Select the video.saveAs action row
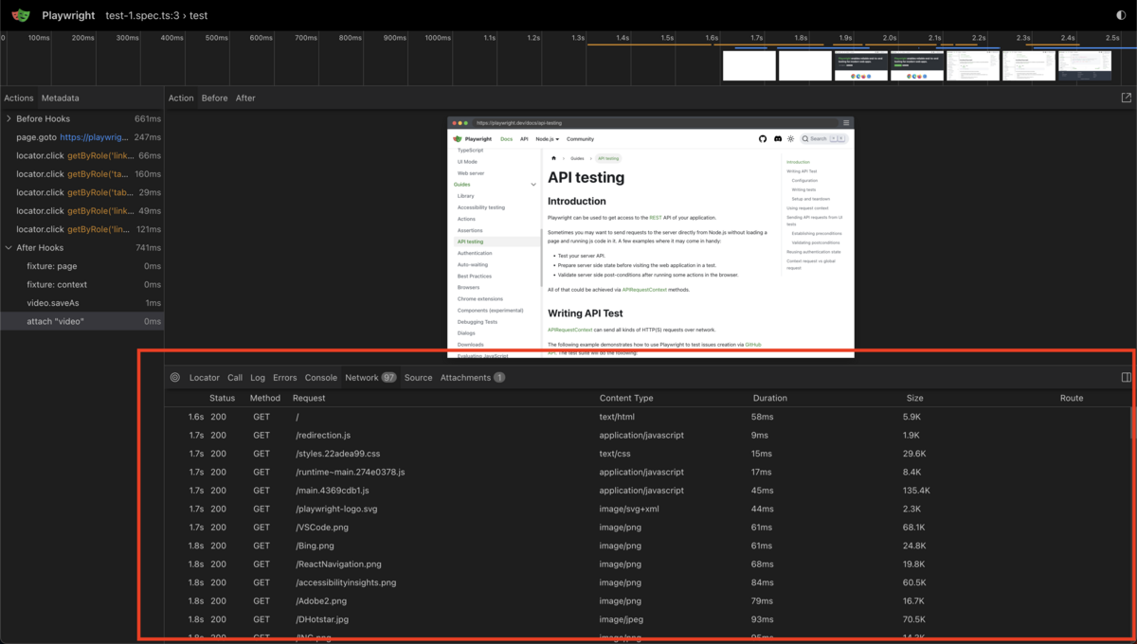The image size is (1137, 644). coord(81,303)
